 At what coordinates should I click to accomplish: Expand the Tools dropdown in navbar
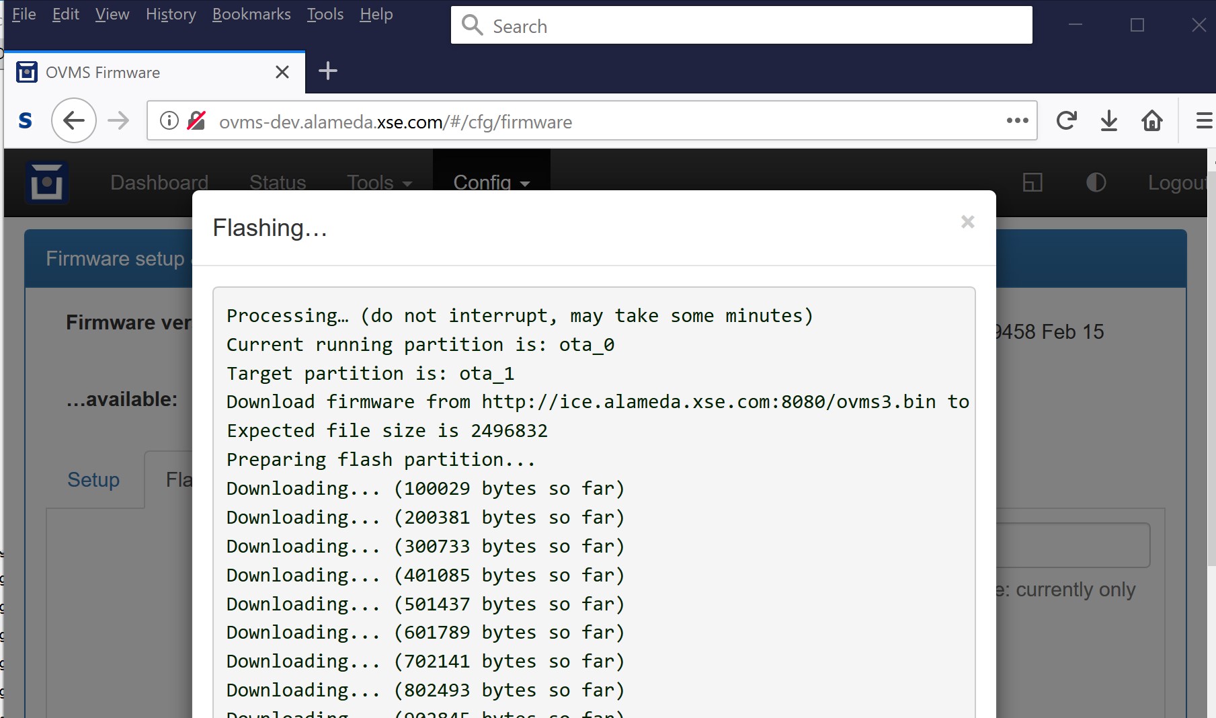(x=379, y=182)
